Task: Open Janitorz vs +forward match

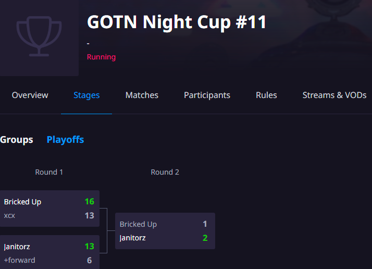Action: pyautogui.click(x=49, y=252)
